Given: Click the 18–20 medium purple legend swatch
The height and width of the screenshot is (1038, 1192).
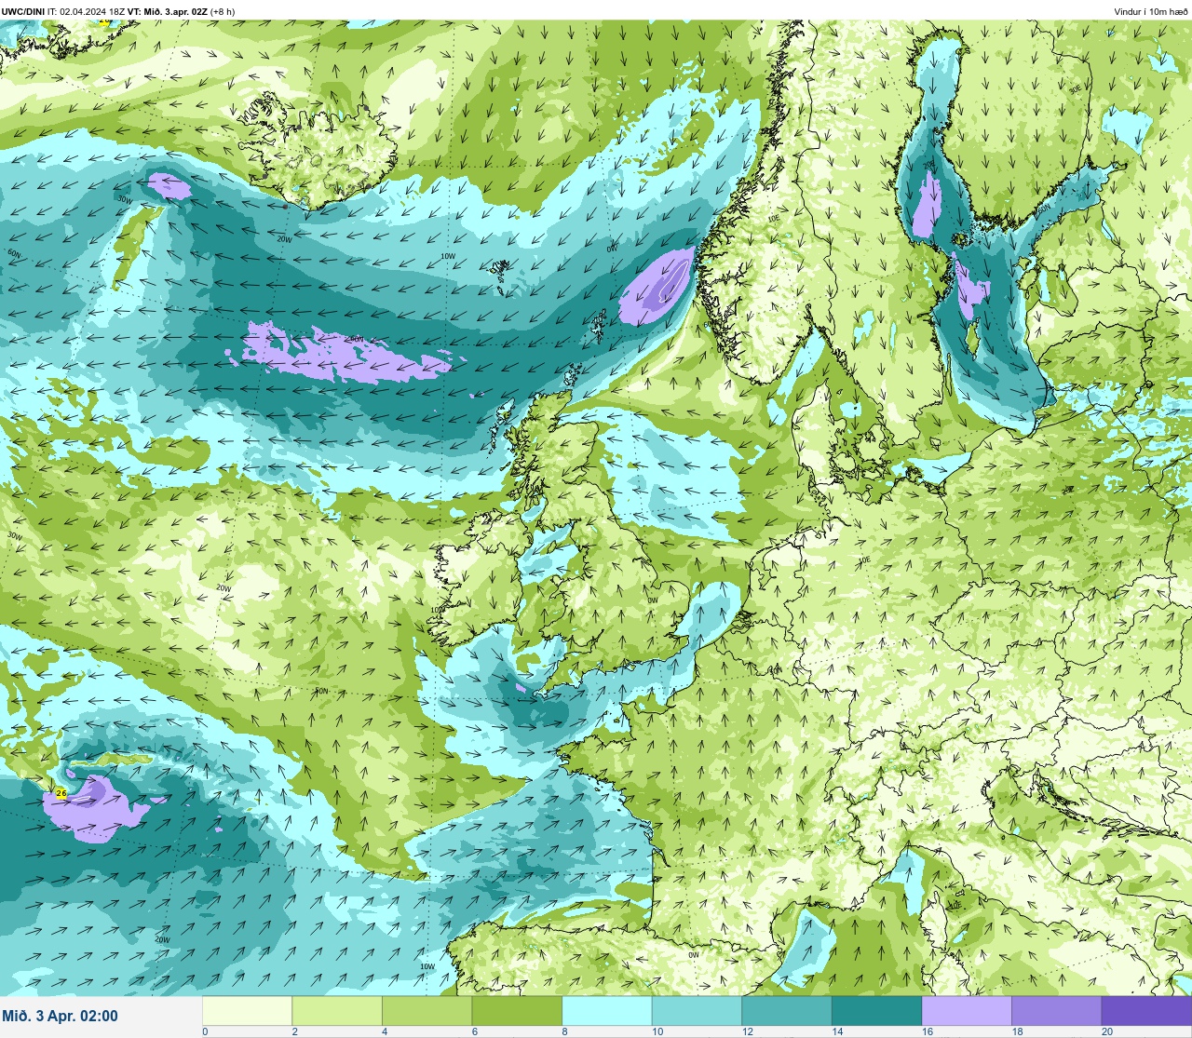Looking at the screenshot, I should tap(1056, 1011).
